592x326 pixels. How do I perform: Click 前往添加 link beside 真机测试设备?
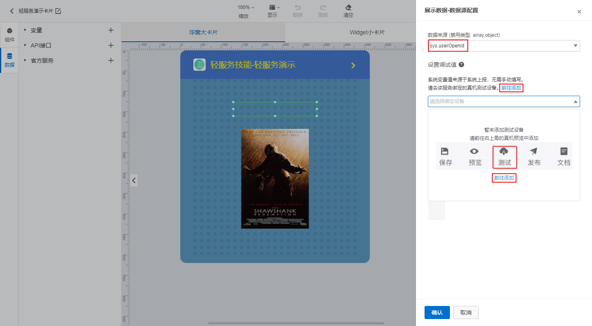pos(511,88)
